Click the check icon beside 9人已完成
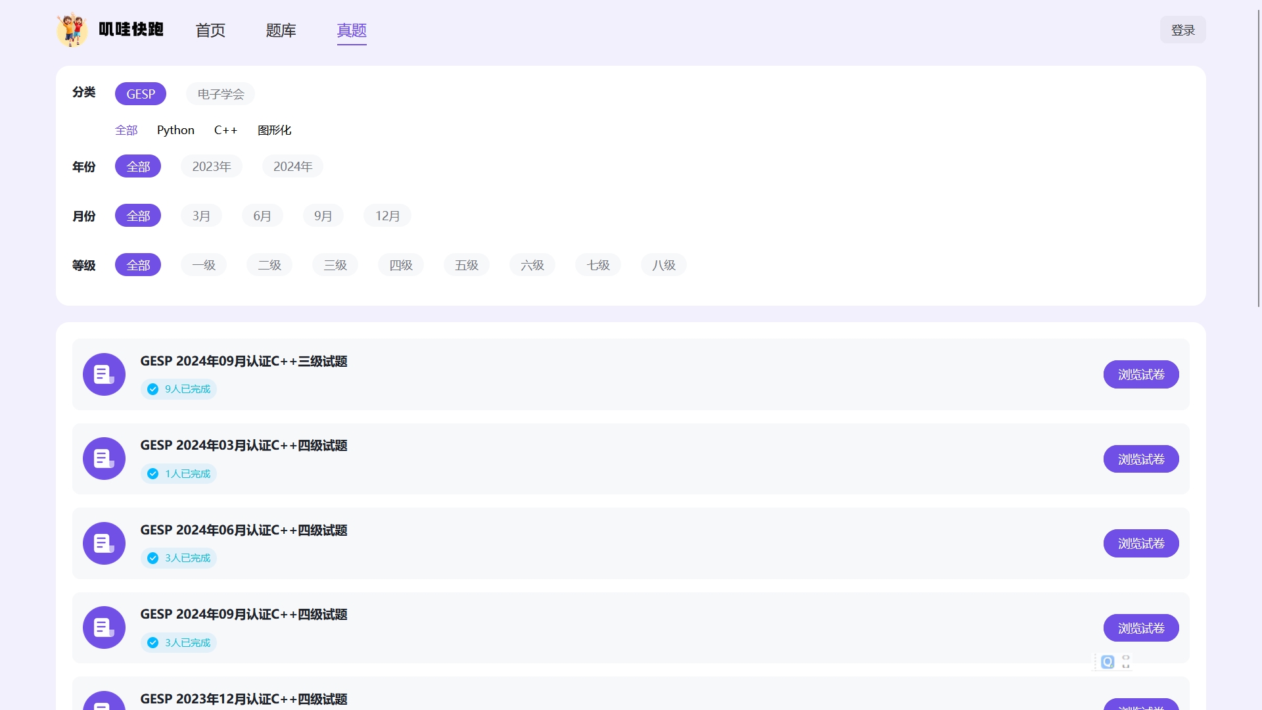This screenshot has width=1262, height=710. 152,389
